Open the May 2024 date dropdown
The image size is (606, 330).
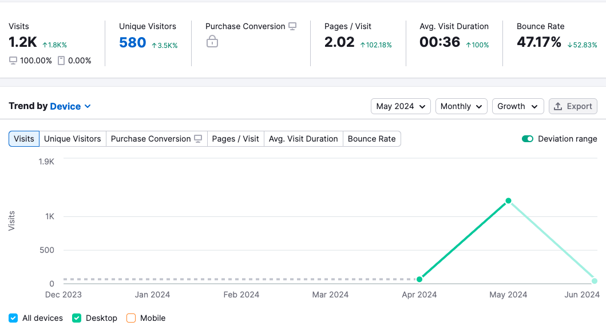[401, 106]
